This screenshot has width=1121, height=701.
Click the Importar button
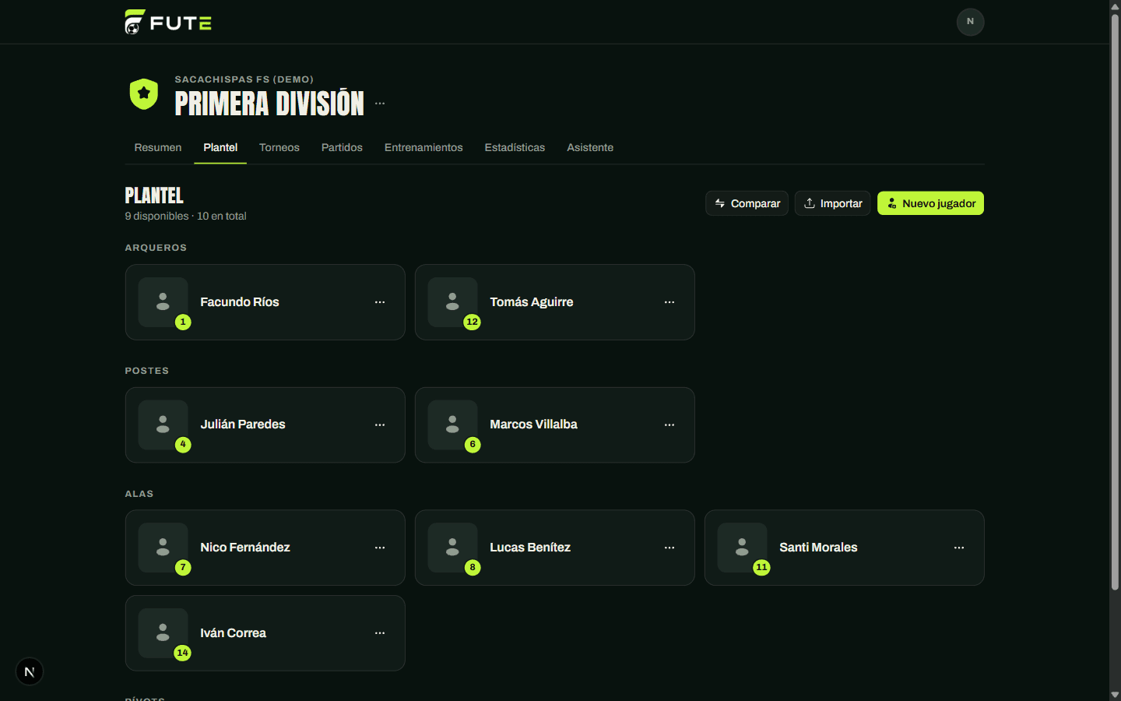(x=832, y=203)
